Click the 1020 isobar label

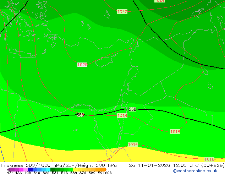pos(82,65)
